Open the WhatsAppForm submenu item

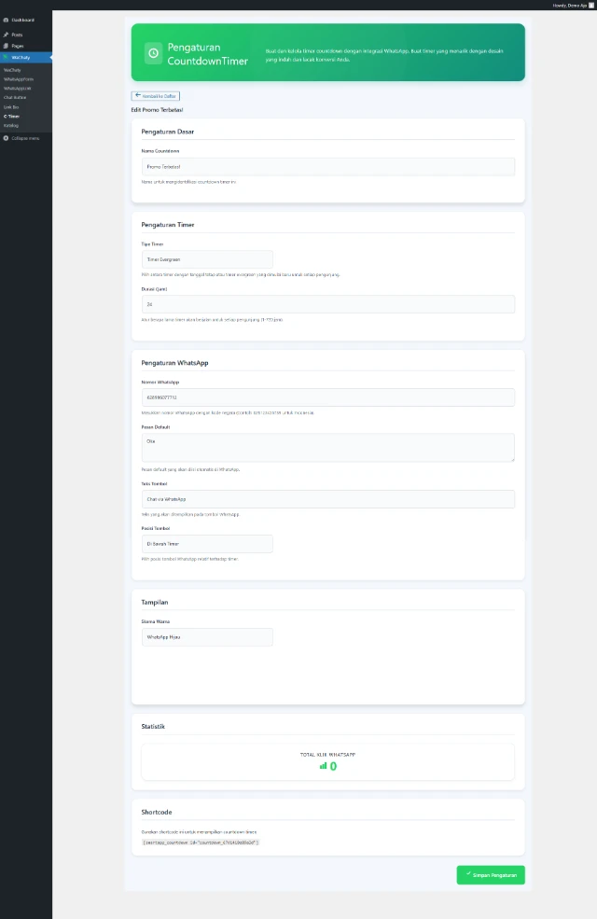click(18, 79)
